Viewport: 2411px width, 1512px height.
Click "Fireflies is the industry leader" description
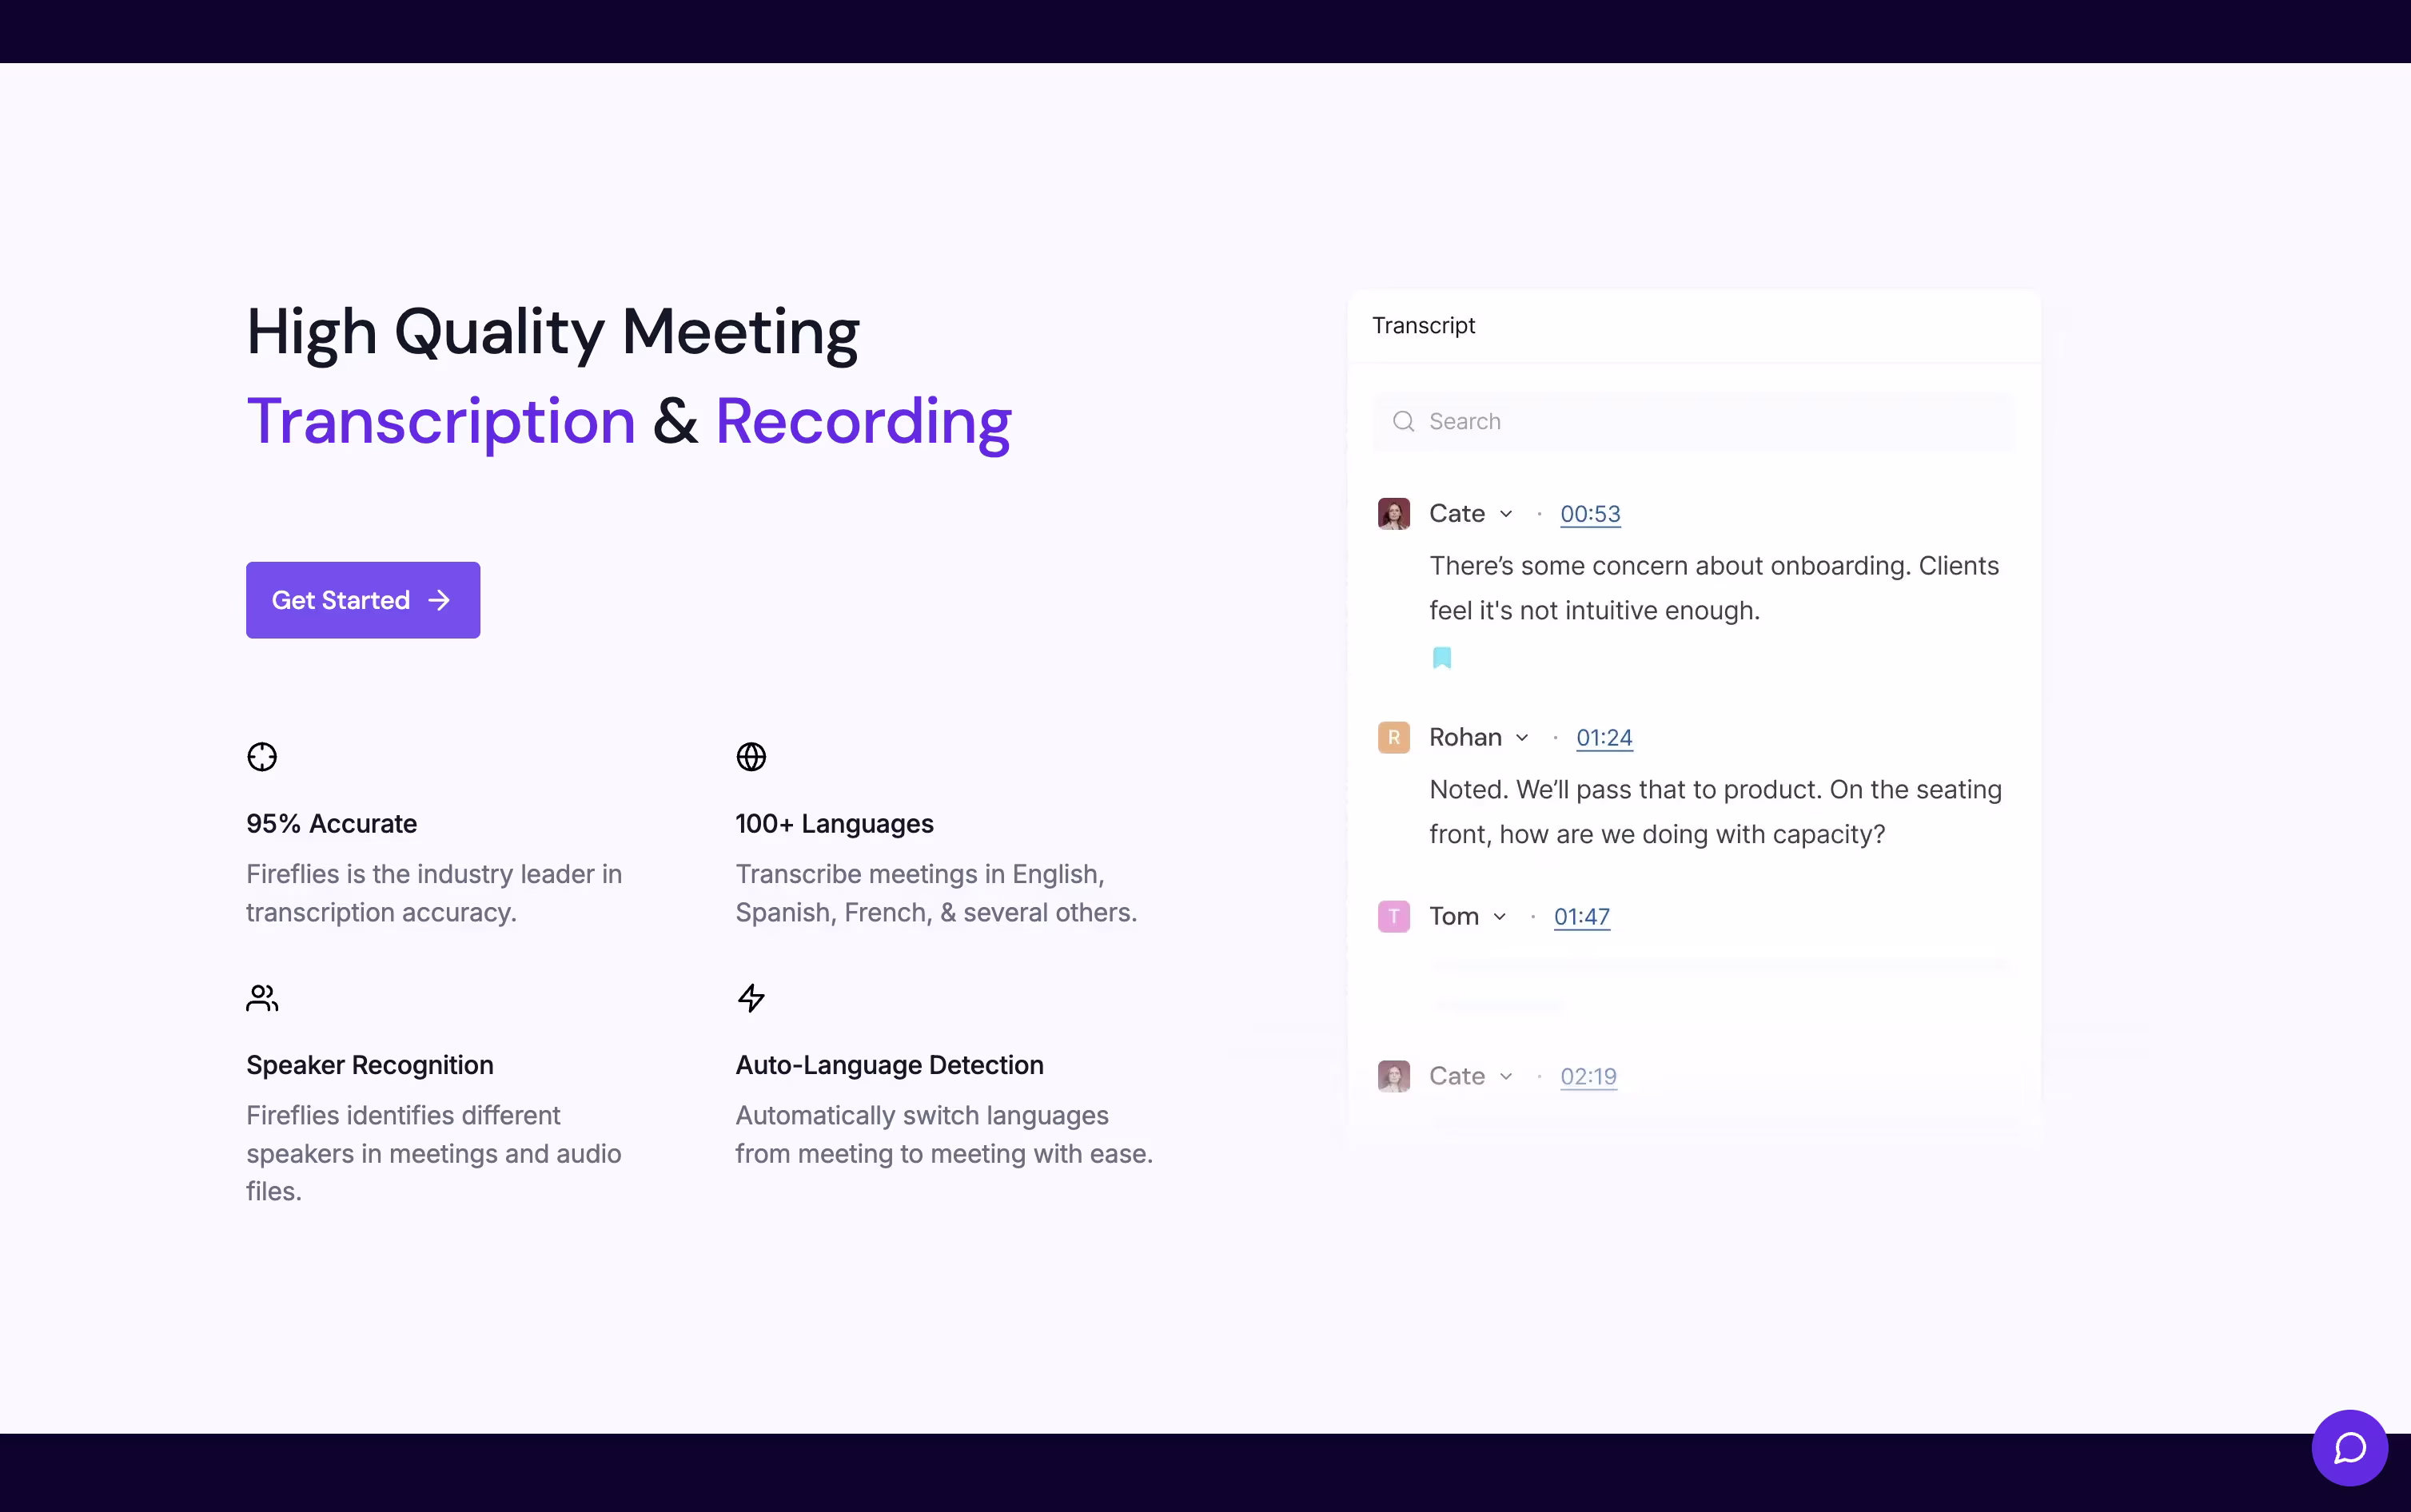click(434, 893)
